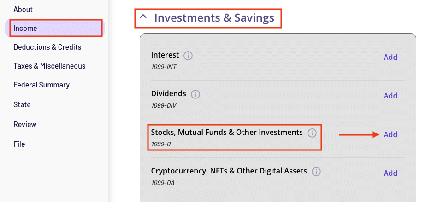
Task: Click the info icon next to Interest
Action: 188,56
